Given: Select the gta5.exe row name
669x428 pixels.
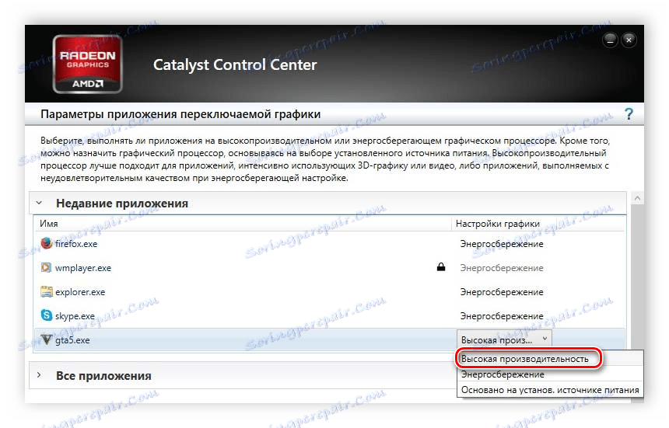Looking at the screenshot, I should pyautogui.click(x=72, y=340).
